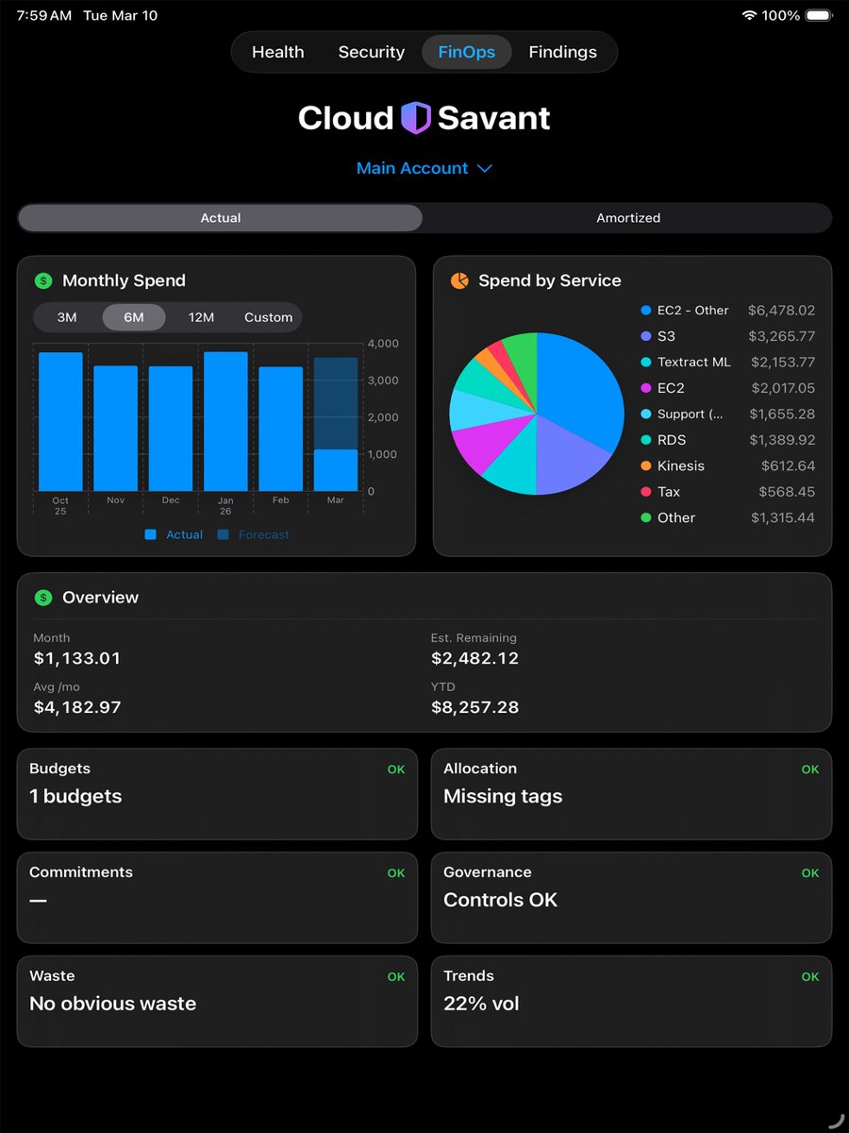Click the S3 legend entry
This screenshot has width=849, height=1133.
(727, 336)
